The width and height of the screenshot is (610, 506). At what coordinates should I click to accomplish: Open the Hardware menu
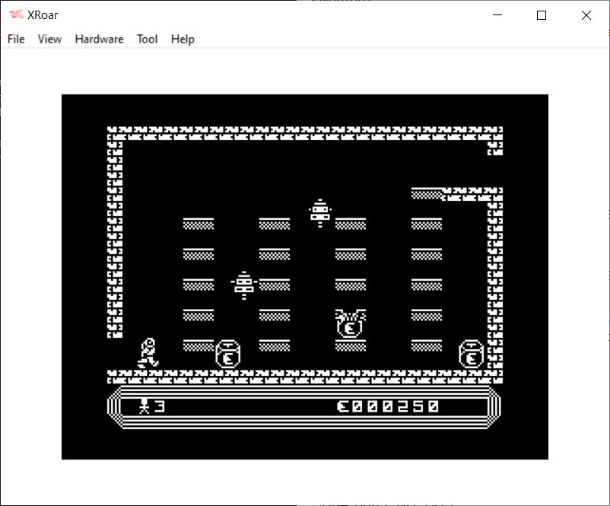[x=99, y=39]
